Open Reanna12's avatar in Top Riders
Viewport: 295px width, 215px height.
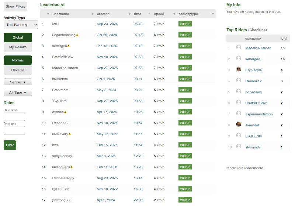coord(239,80)
